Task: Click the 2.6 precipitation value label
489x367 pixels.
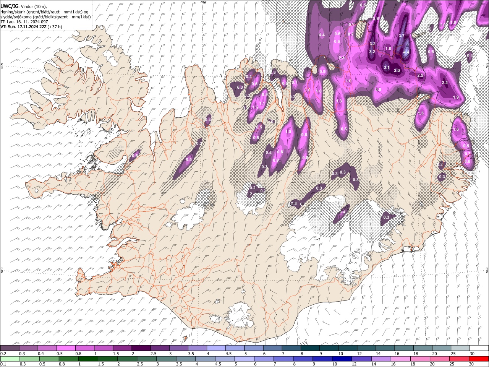Action: click(x=397, y=70)
